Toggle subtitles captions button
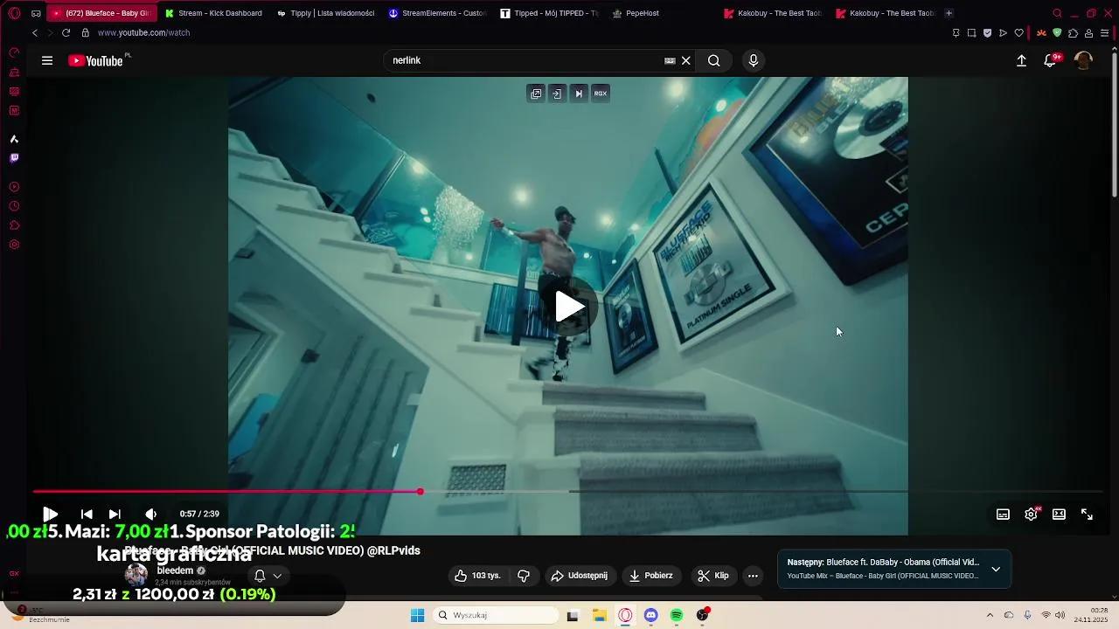 pos(1003,514)
